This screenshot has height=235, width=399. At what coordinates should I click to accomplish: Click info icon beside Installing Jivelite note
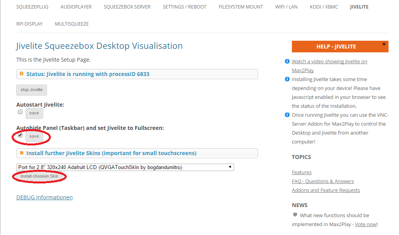click(x=287, y=79)
